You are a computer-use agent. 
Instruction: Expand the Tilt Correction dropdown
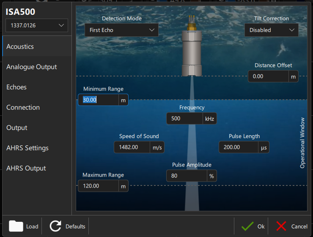pyautogui.click(x=271, y=30)
